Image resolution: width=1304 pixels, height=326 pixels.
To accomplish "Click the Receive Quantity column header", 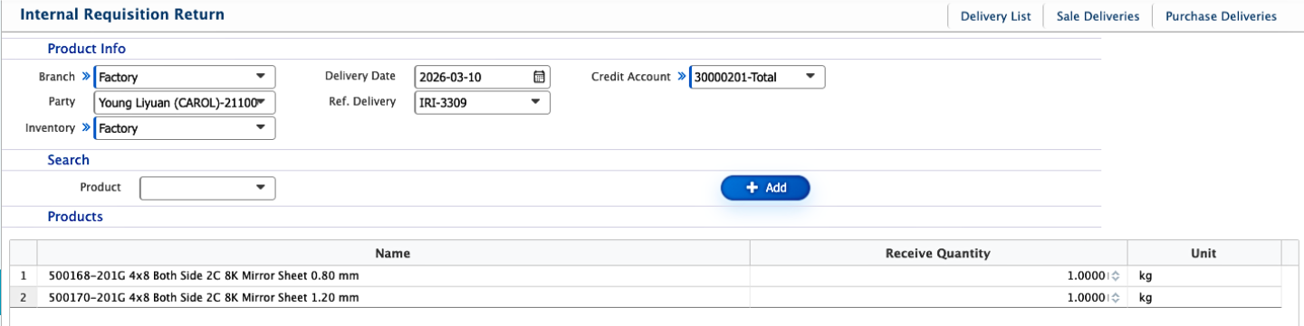I will tap(938, 254).
